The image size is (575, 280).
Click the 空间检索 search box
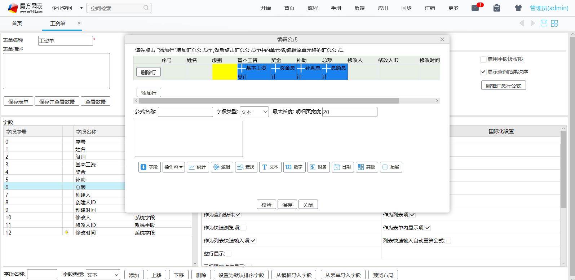pos(119,8)
